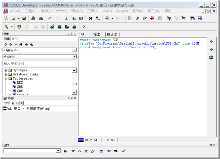Click the teal database icon beside editor
The width and height of the screenshot is (220, 159).
coord(211,57)
